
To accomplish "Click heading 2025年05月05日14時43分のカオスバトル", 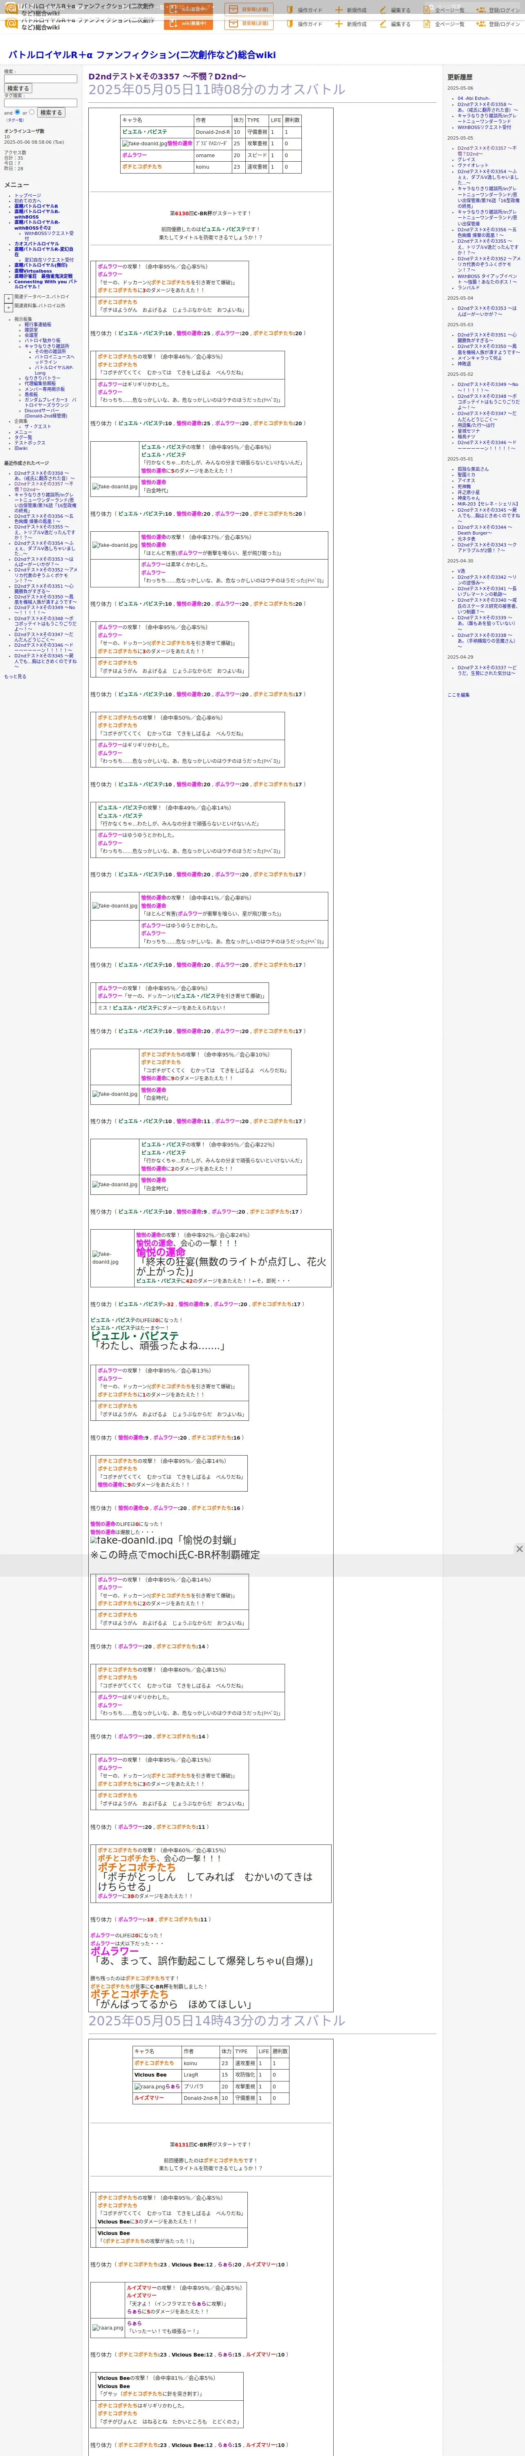I will coord(217,2021).
